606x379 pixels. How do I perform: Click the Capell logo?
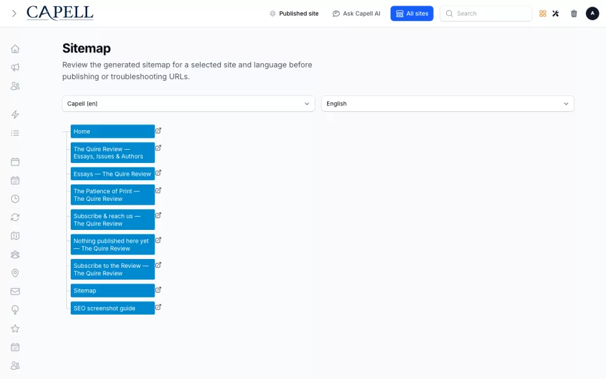60,13
